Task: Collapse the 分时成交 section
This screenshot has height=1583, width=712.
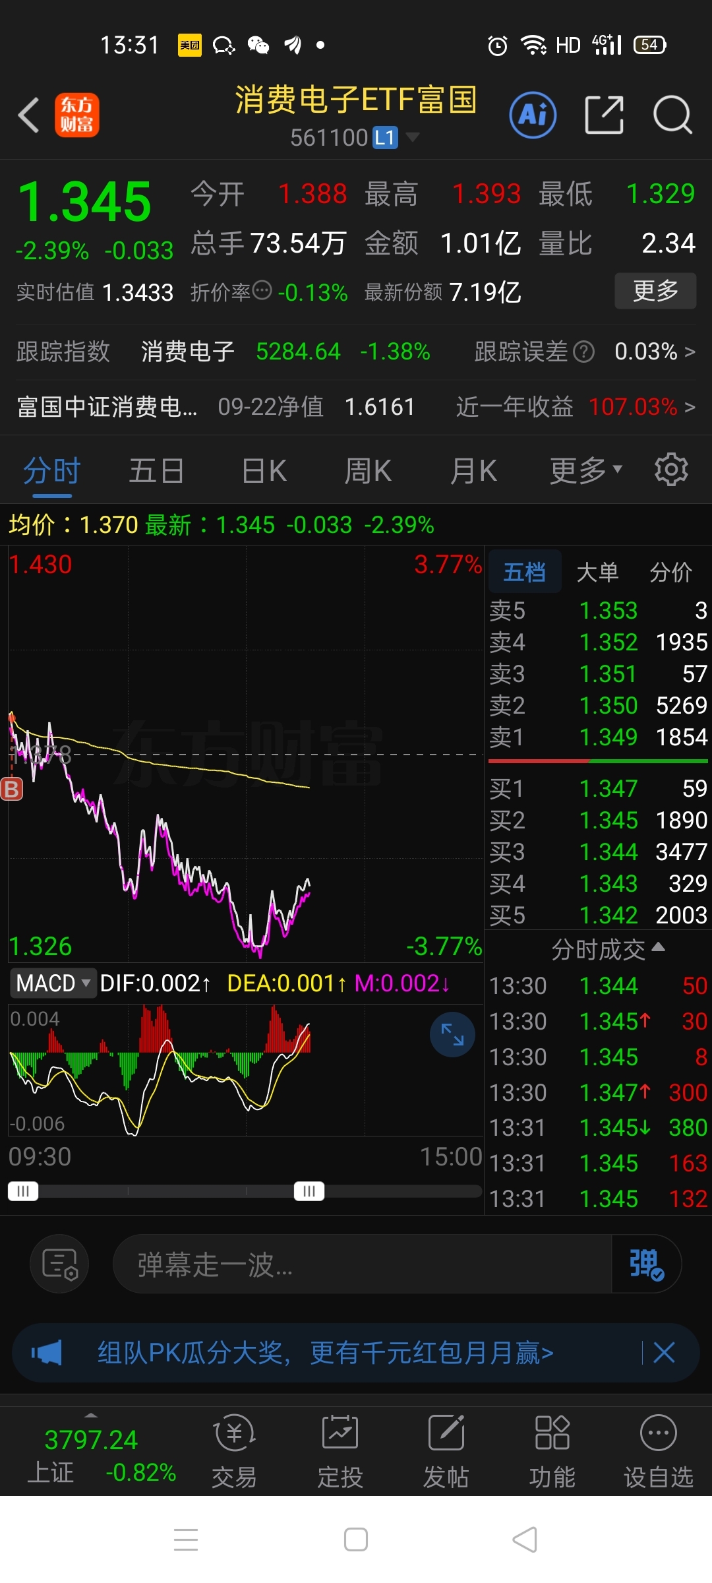Action: coord(608,950)
